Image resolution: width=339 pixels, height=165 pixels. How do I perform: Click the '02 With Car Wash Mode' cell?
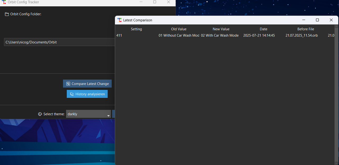220,35
